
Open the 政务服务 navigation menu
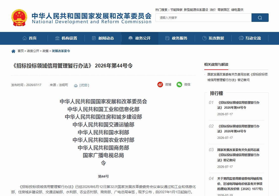pyautogui.click(x=180, y=38)
